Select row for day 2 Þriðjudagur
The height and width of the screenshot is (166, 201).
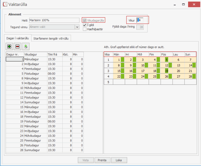(45, 64)
